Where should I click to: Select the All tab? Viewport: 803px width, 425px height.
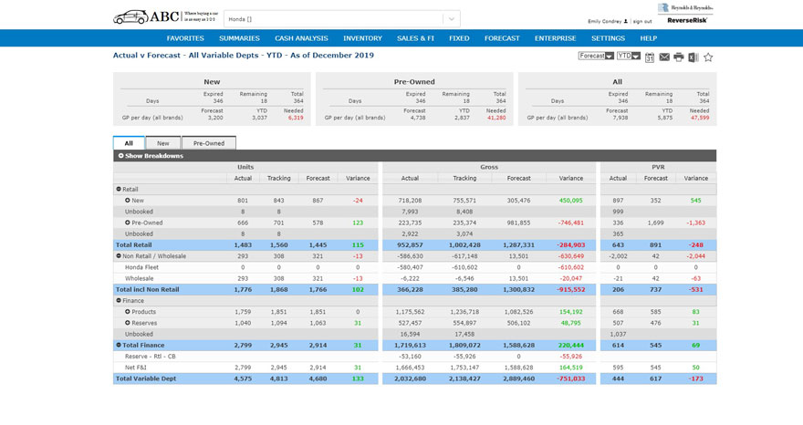point(129,143)
